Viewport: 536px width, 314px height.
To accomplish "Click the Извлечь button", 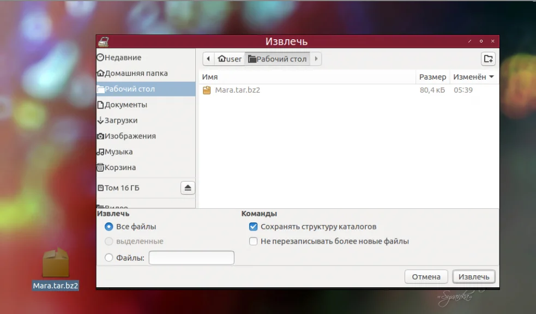I will click(x=474, y=277).
